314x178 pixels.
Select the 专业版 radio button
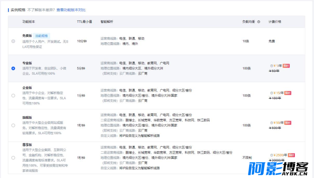[13, 68]
